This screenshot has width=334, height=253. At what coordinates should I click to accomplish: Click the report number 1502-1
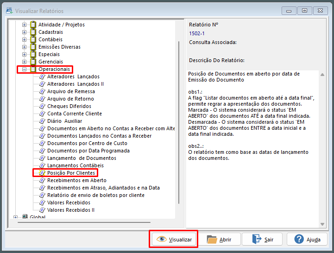click(196, 33)
